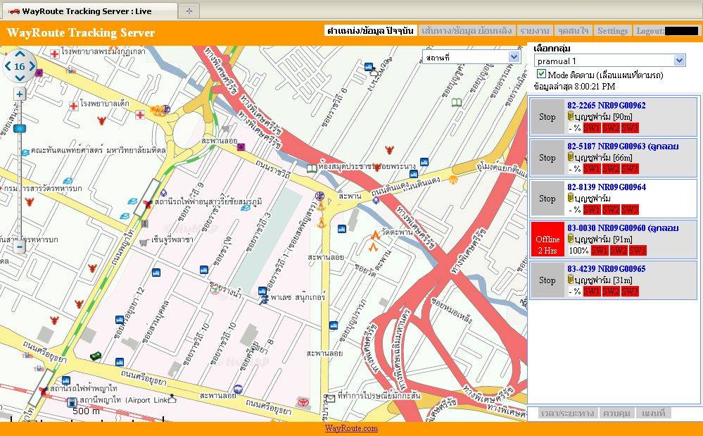Click the red cross icon beside โรงพยาบาลเด็ก
This screenshot has height=436, width=703.
pos(73,105)
